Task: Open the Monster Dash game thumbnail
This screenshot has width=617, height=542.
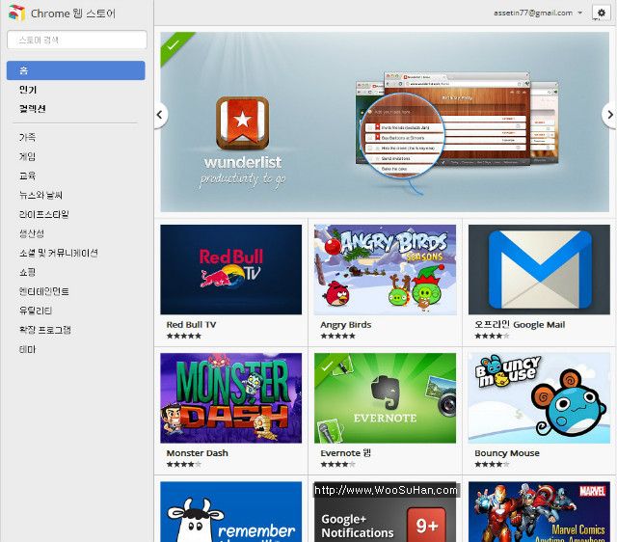Action: (x=231, y=398)
